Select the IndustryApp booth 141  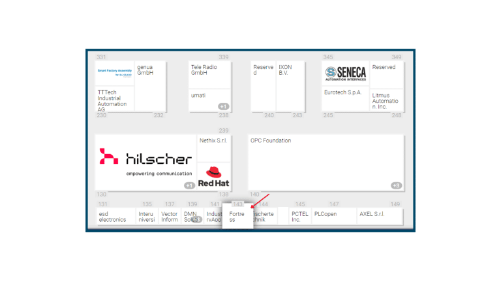(x=213, y=217)
